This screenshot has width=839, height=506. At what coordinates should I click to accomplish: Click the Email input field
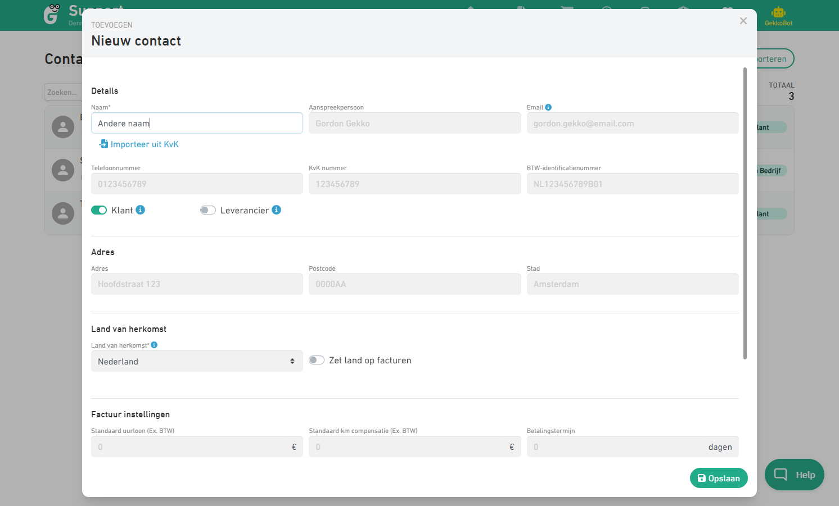pos(633,123)
